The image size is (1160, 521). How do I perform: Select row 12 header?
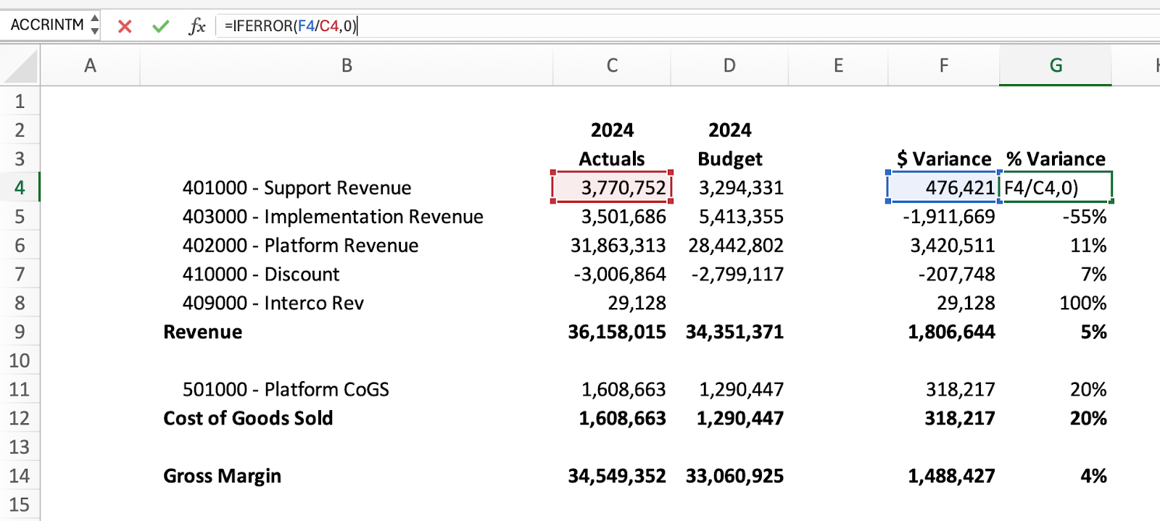(20, 418)
